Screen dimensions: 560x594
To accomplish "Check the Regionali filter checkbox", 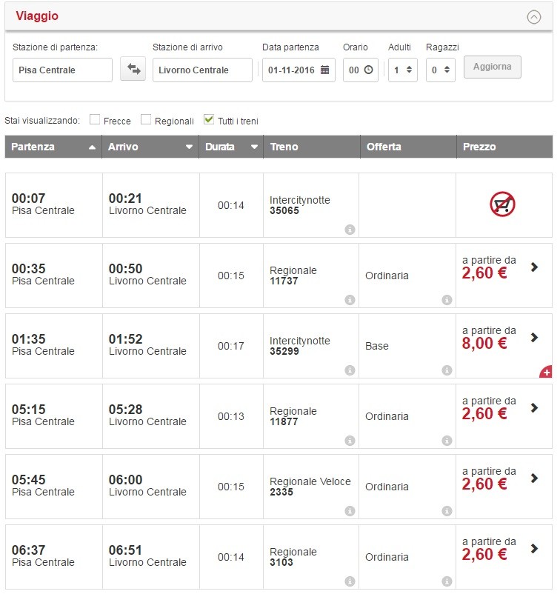I will coord(146,120).
